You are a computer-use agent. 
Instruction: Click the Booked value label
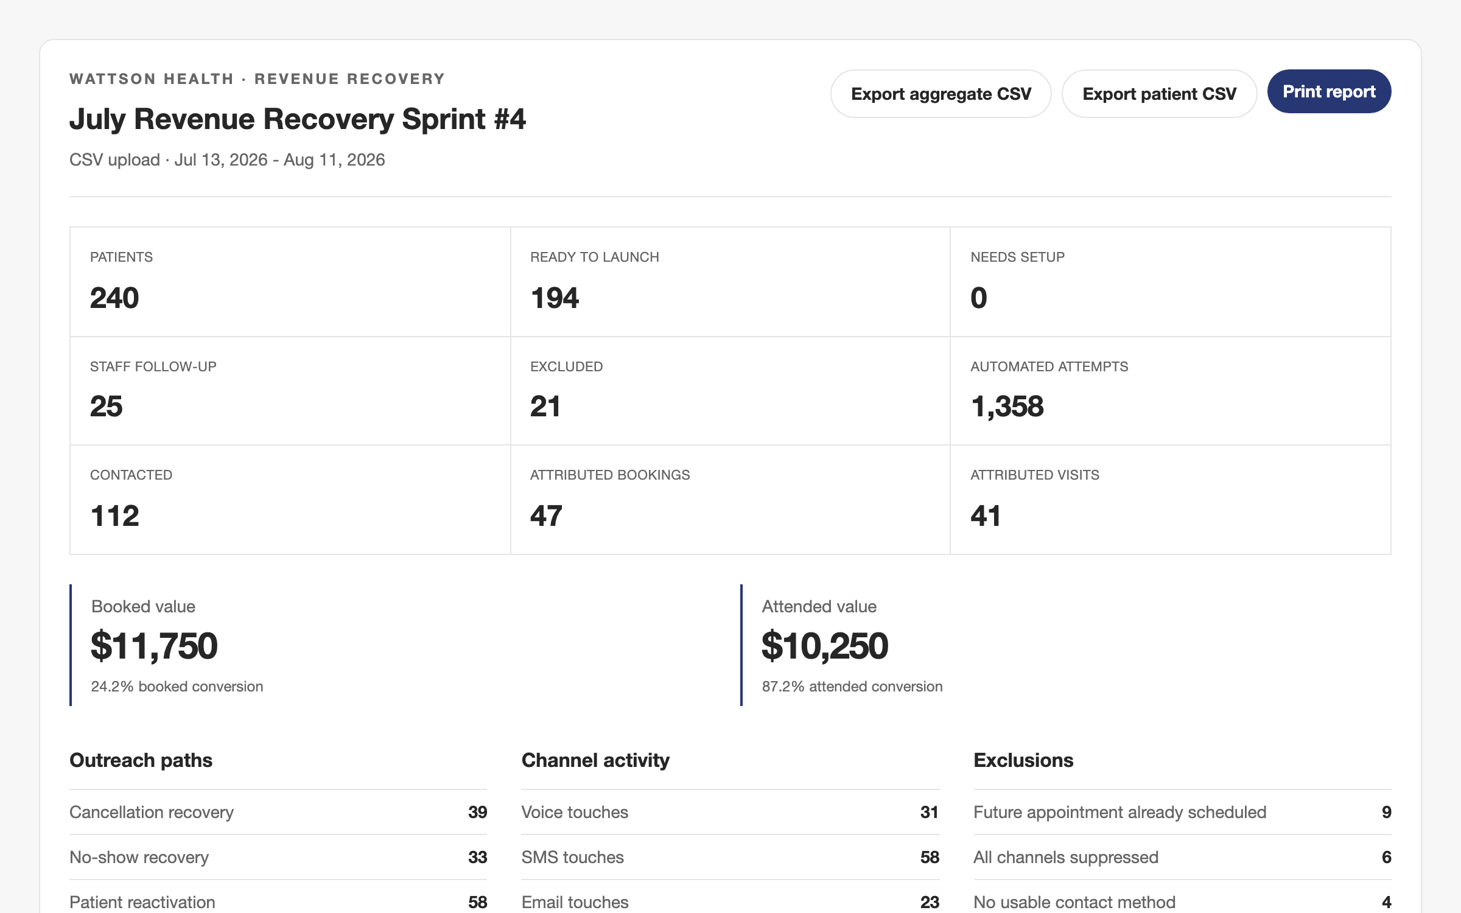[143, 606]
